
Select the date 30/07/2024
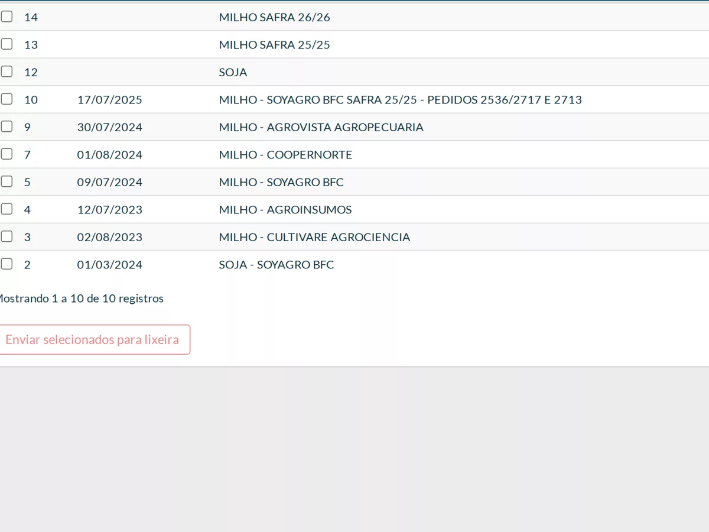[x=110, y=127]
